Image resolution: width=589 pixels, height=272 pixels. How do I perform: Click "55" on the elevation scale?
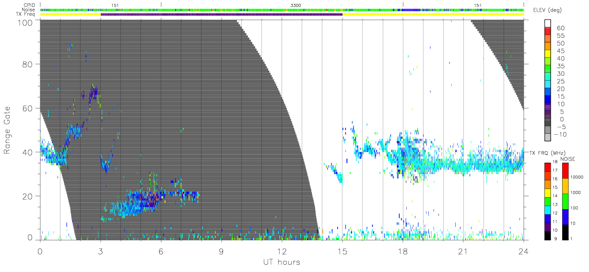(x=561, y=36)
